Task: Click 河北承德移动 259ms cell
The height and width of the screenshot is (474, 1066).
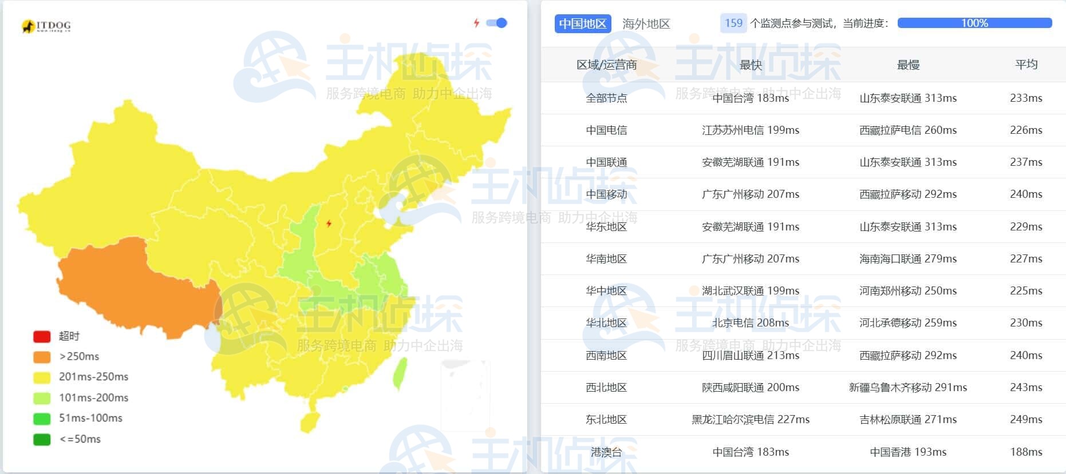Action: click(908, 322)
